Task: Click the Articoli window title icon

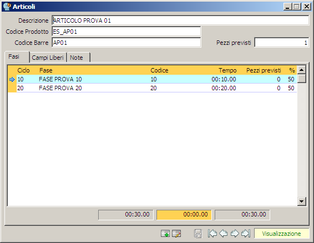Action: click(x=7, y=7)
